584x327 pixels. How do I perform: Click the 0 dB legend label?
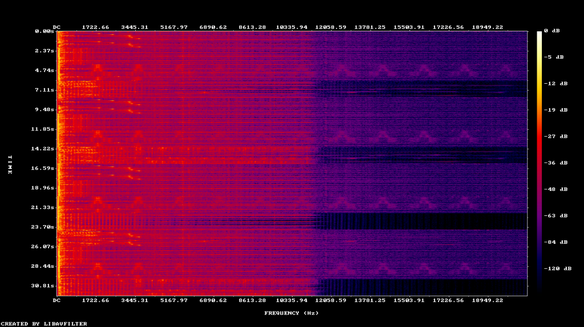click(551, 31)
